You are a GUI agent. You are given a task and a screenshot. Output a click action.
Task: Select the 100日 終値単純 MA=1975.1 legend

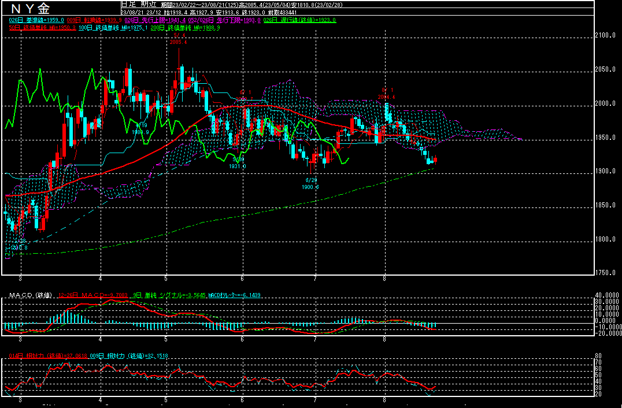[x=113, y=28]
